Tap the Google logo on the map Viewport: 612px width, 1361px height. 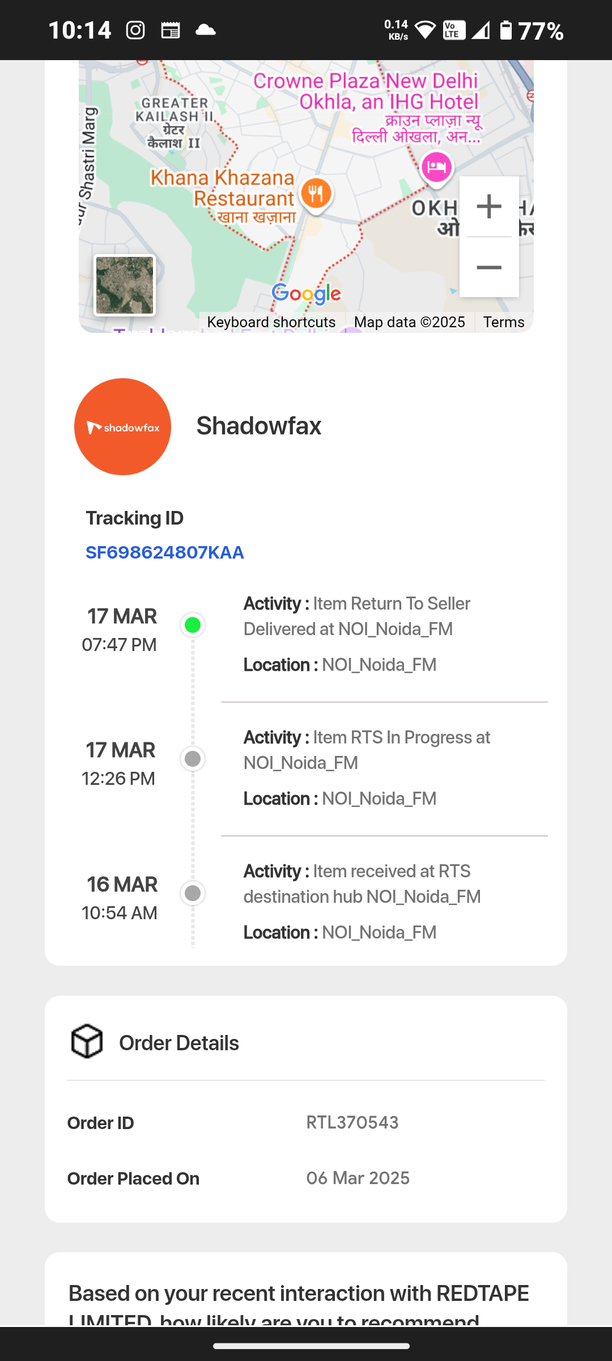coord(306,293)
